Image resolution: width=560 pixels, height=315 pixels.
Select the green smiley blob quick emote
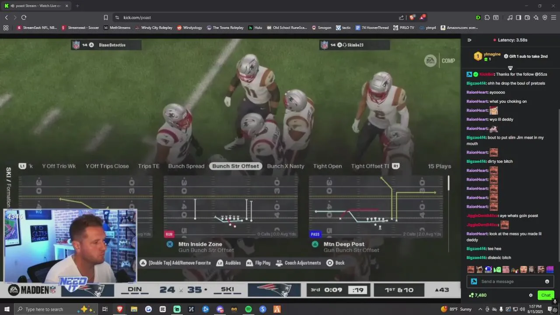(x=497, y=269)
